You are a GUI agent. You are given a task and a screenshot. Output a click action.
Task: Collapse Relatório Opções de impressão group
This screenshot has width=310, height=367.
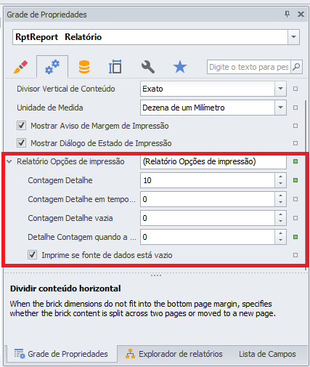click(x=9, y=161)
